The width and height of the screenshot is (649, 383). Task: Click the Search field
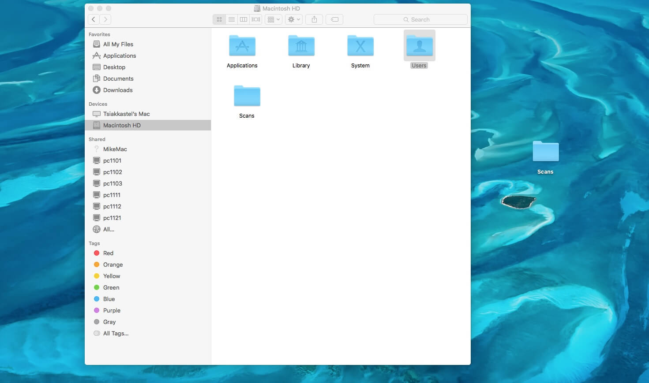[420, 19]
